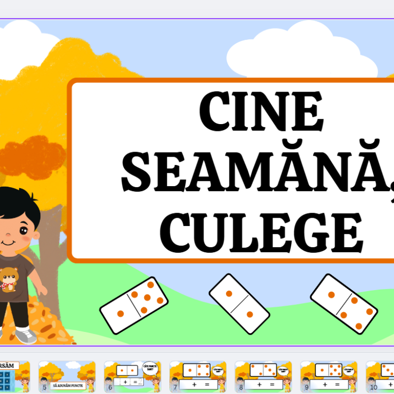The height and width of the screenshot is (394, 394).
Task: Select the left domino with six dots
Action: (x=134, y=304)
